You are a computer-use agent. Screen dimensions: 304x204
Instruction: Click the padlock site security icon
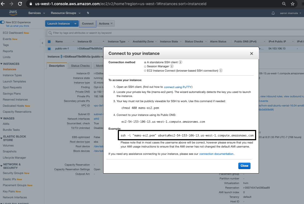point(31,4)
